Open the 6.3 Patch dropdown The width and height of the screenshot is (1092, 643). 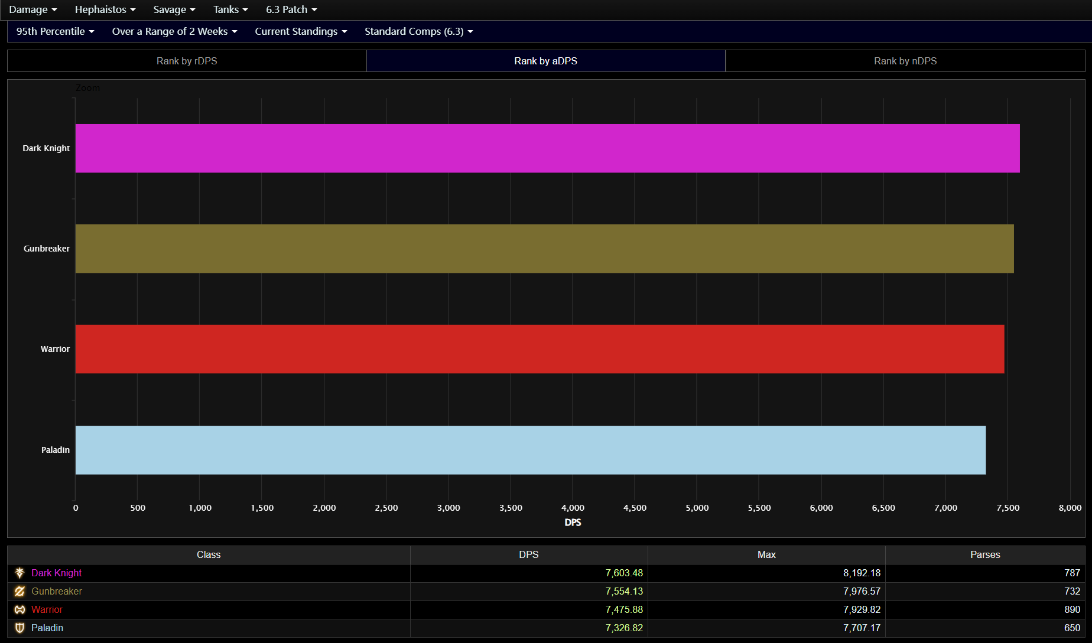click(x=291, y=9)
